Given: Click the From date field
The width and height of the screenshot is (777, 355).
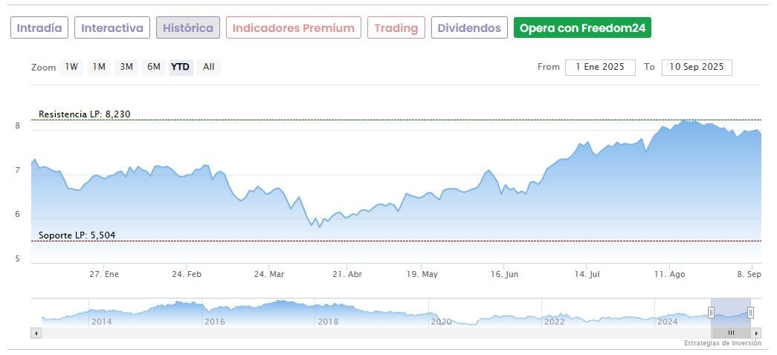Looking at the screenshot, I should coord(600,67).
